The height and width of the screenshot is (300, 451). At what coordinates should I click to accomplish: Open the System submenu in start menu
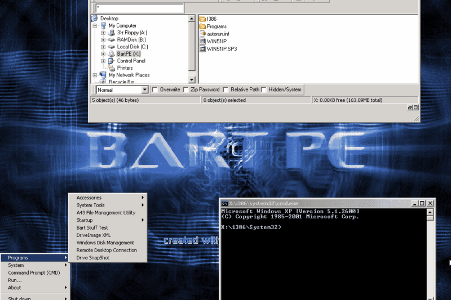click(x=35, y=265)
